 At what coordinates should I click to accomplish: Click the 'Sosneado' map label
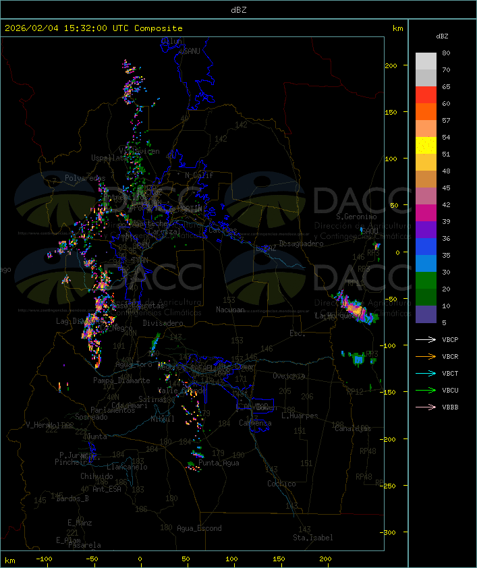point(91,417)
